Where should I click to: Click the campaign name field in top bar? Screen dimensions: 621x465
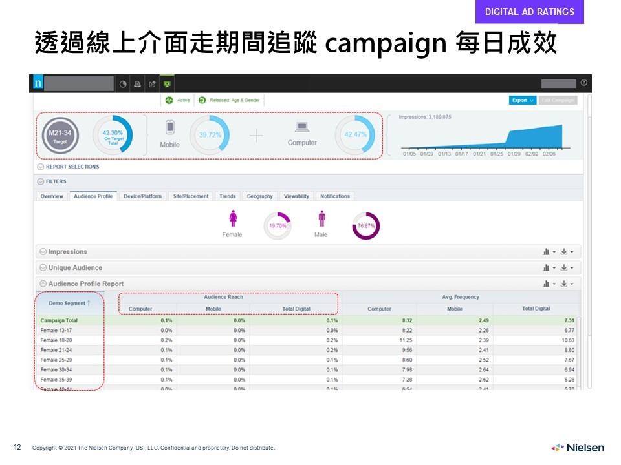(79, 84)
